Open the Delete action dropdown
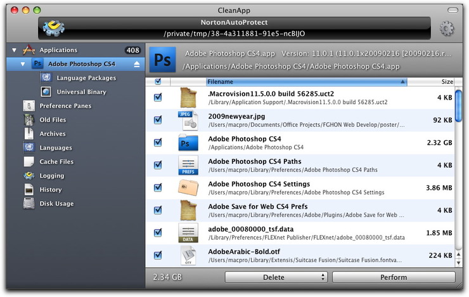The height and width of the screenshot is (297, 469). click(x=276, y=277)
